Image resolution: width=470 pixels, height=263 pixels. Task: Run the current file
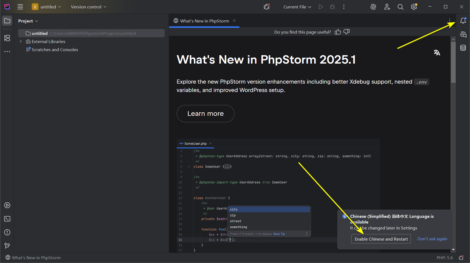(x=321, y=7)
